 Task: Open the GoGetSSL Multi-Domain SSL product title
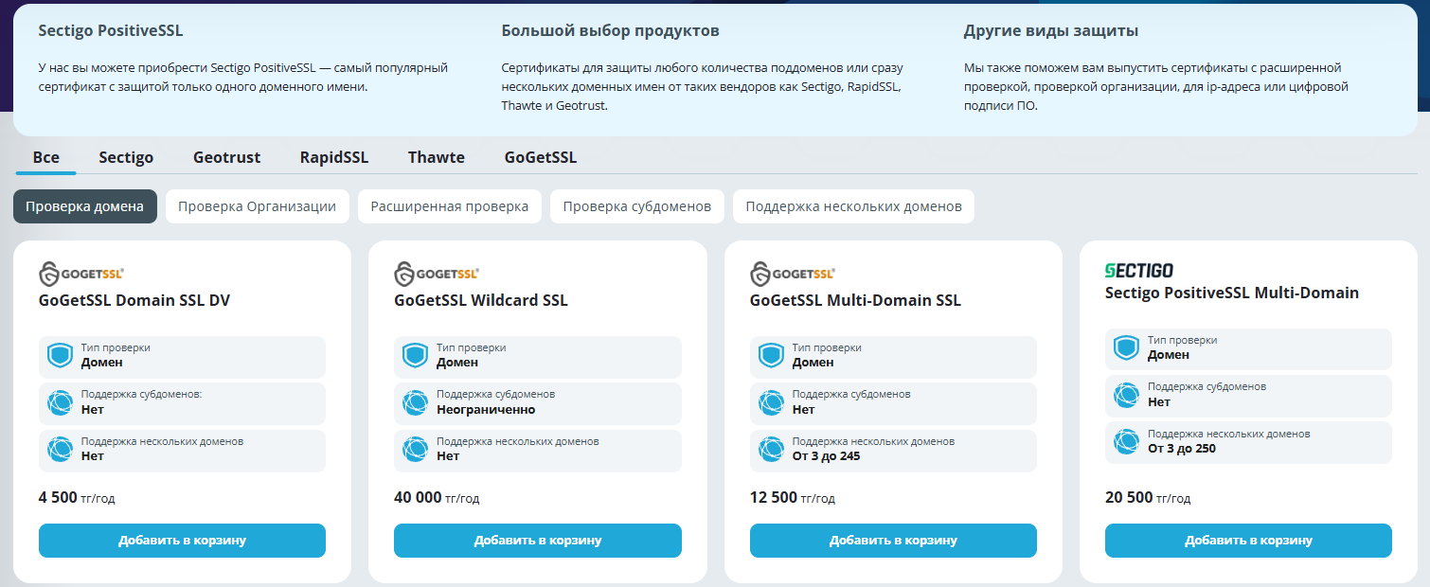point(855,301)
